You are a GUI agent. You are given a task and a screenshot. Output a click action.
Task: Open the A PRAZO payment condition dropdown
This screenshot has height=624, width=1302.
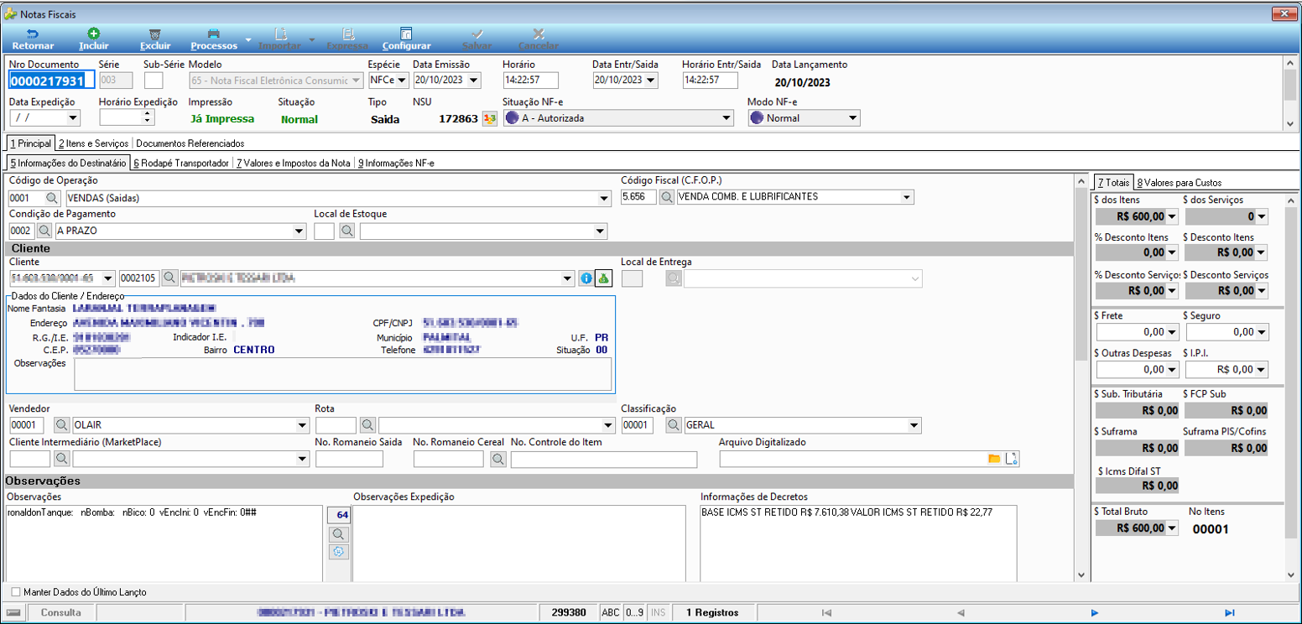pyautogui.click(x=299, y=231)
